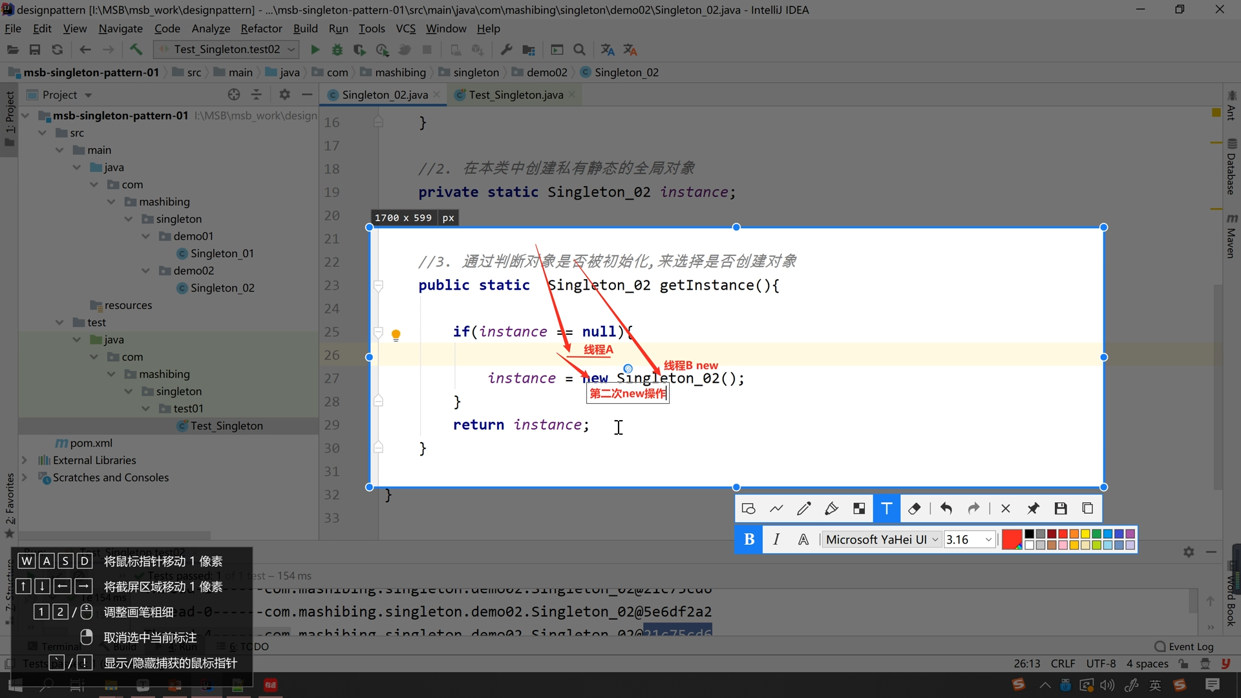Collapse the demo02 folder
Image resolution: width=1241 pixels, height=698 pixels.
tap(146, 271)
